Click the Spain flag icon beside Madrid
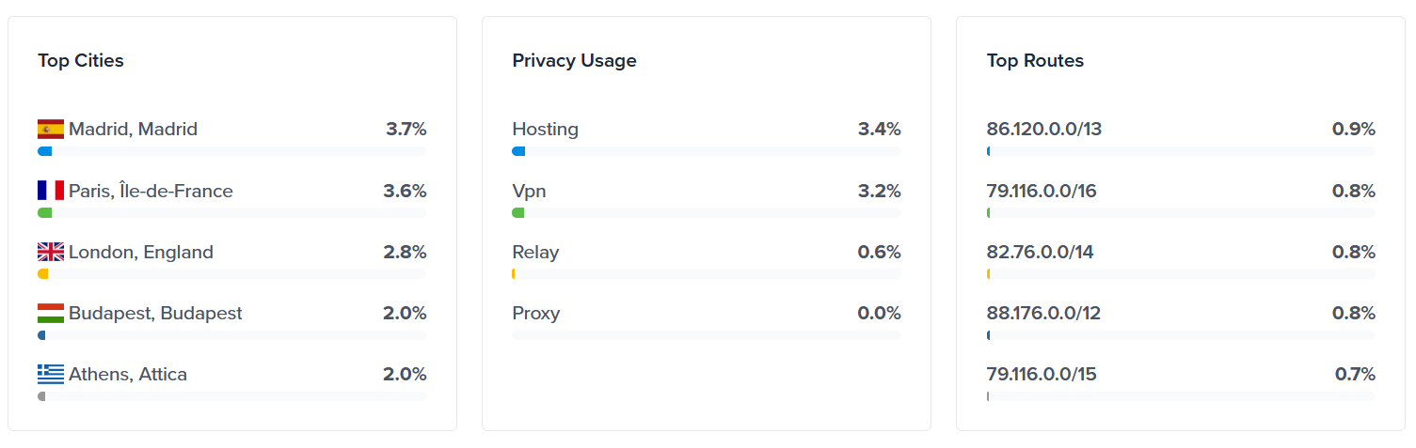Viewport: 1416px width, 448px height. (x=51, y=130)
